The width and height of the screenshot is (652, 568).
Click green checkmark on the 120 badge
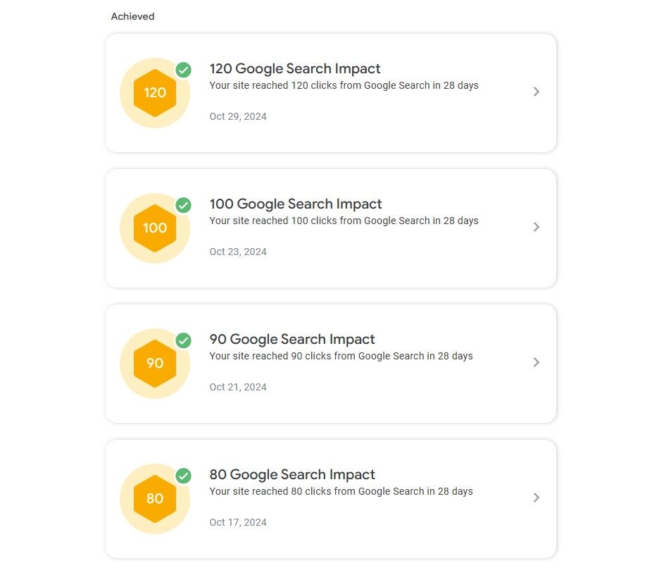click(183, 70)
